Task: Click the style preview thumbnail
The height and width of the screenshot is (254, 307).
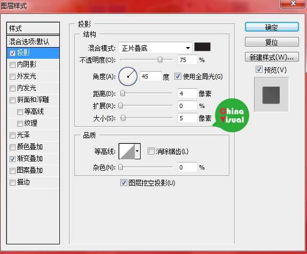Action: coord(271,95)
